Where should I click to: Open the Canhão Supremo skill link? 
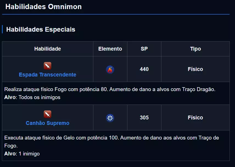click(47, 123)
